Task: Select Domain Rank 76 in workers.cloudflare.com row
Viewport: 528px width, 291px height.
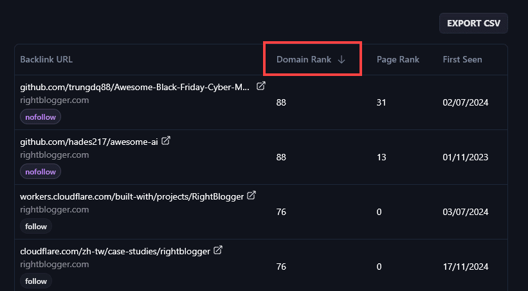Action: point(281,212)
